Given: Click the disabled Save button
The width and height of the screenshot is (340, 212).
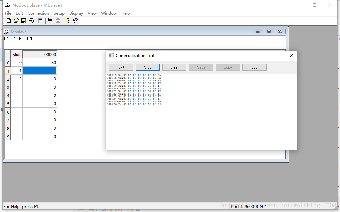Looking at the screenshot, I should [201, 67].
